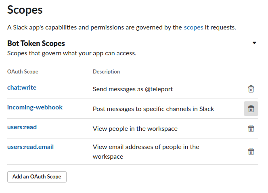Remove the incoming-webhook scope with its trash icon
The height and width of the screenshot is (193, 268).
click(x=251, y=109)
